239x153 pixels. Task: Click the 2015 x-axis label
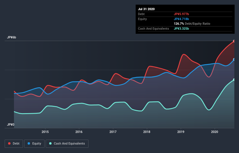pos(45,132)
